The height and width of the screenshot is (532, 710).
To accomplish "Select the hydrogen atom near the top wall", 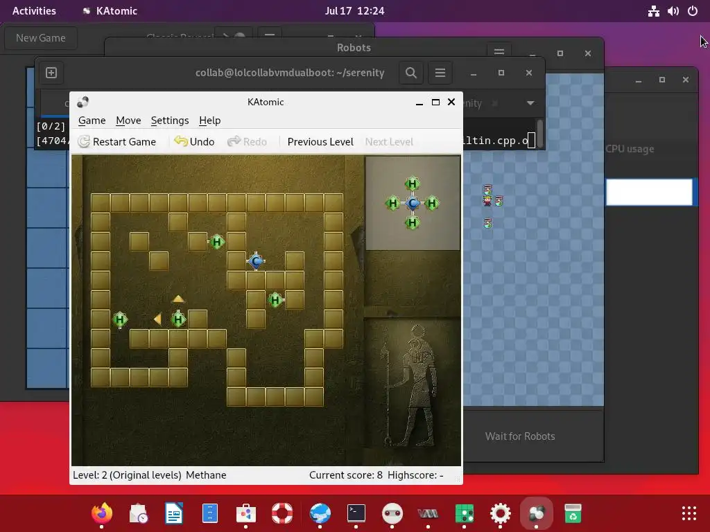I will point(216,242).
